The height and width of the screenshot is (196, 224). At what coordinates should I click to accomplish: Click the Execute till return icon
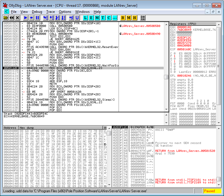[71, 18]
